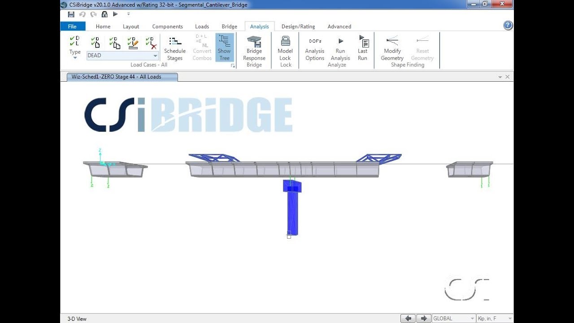Click the Convert Combos button
Image resolution: width=574 pixels, height=323 pixels.
tap(202, 48)
